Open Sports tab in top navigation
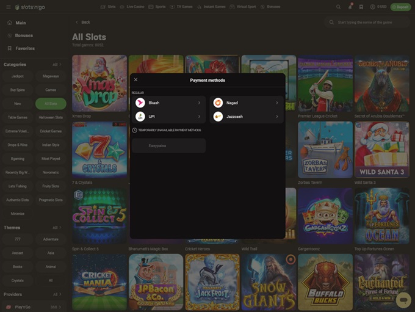The height and width of the screenshot is (312, 415). click(x=157, y=7)
